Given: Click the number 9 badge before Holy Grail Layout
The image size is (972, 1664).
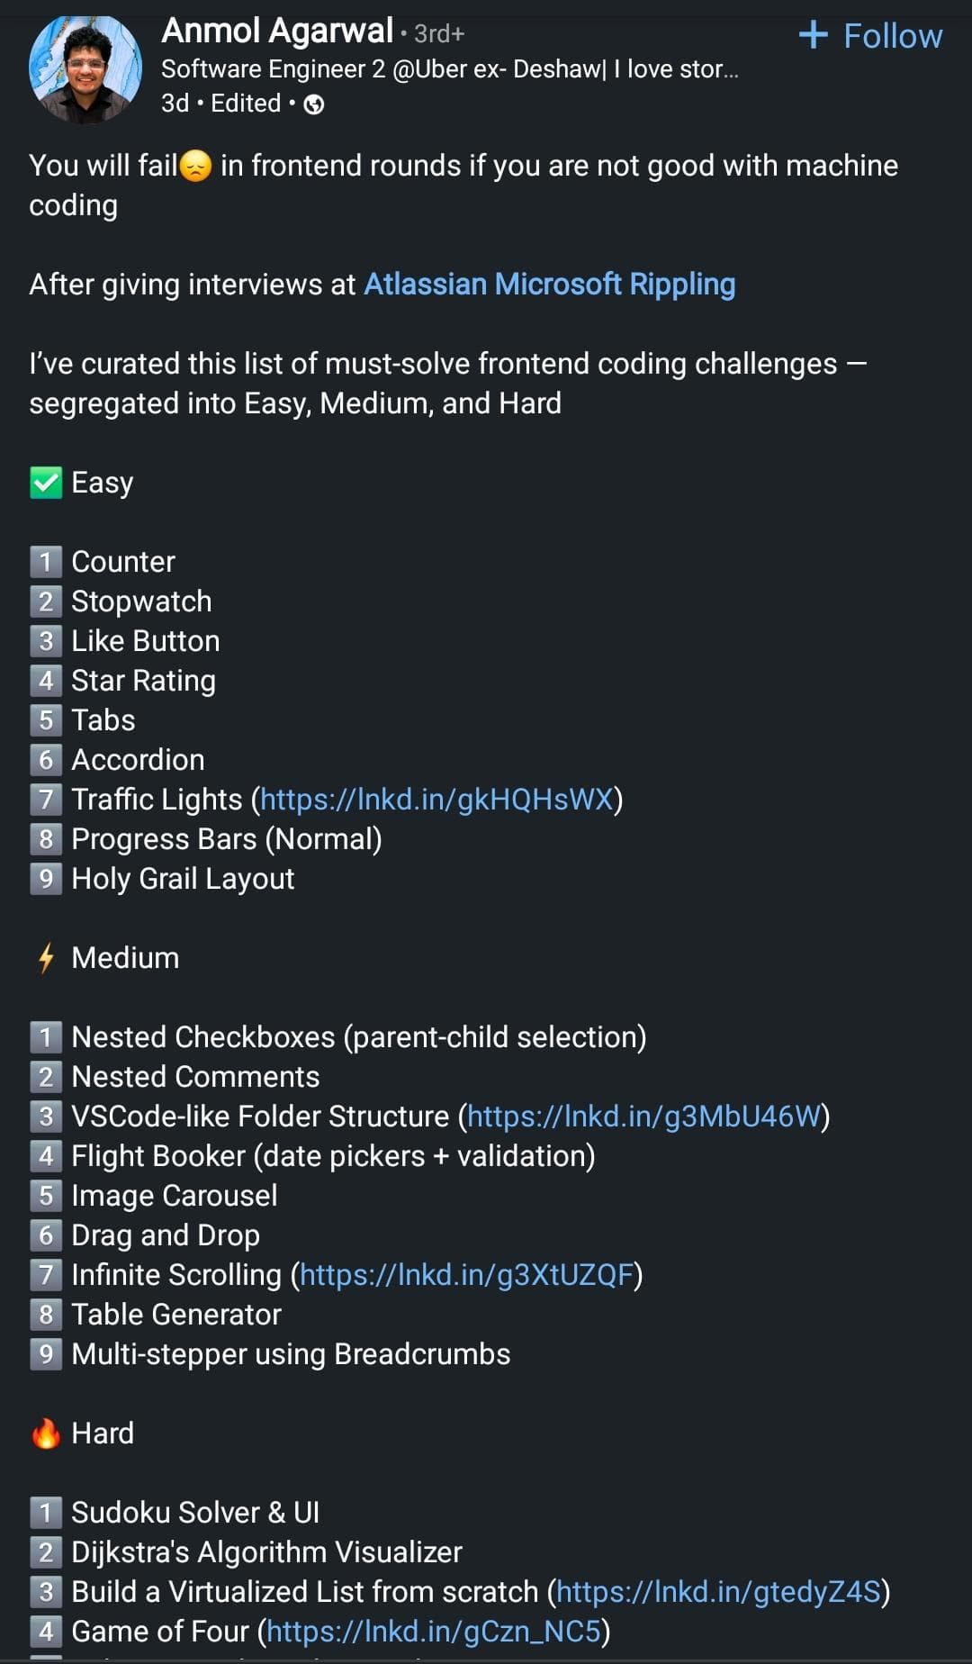Looking at the screenshot, I should coord(44,879).
